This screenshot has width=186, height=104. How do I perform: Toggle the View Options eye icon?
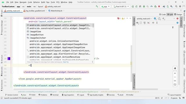[x=137, y=23]
